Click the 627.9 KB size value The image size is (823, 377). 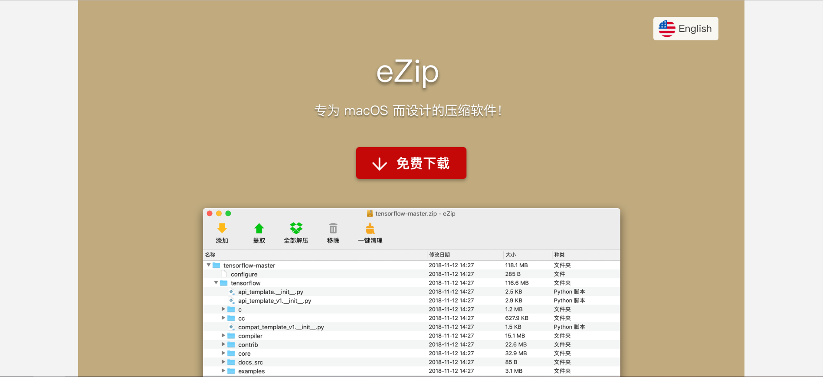[517, 318]
